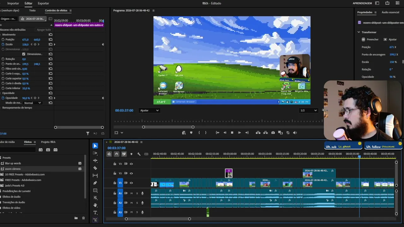Open the Programa monitor panel menu

[154, 10]
